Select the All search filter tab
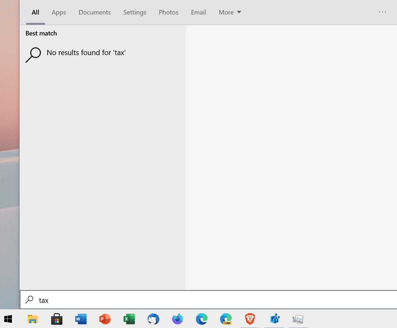Viewport: 397px width, 328px height. click(x=35, y=12)
